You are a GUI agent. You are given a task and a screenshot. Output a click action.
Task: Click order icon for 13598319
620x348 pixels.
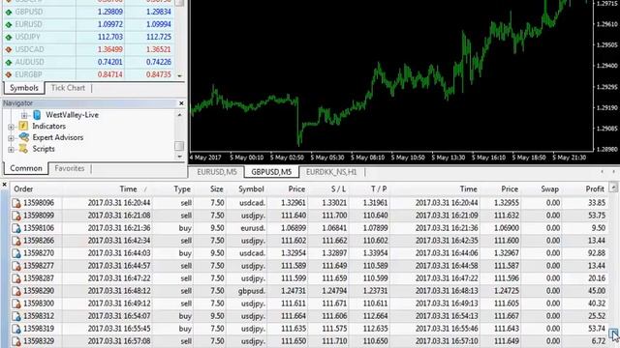tap(16, 329)
